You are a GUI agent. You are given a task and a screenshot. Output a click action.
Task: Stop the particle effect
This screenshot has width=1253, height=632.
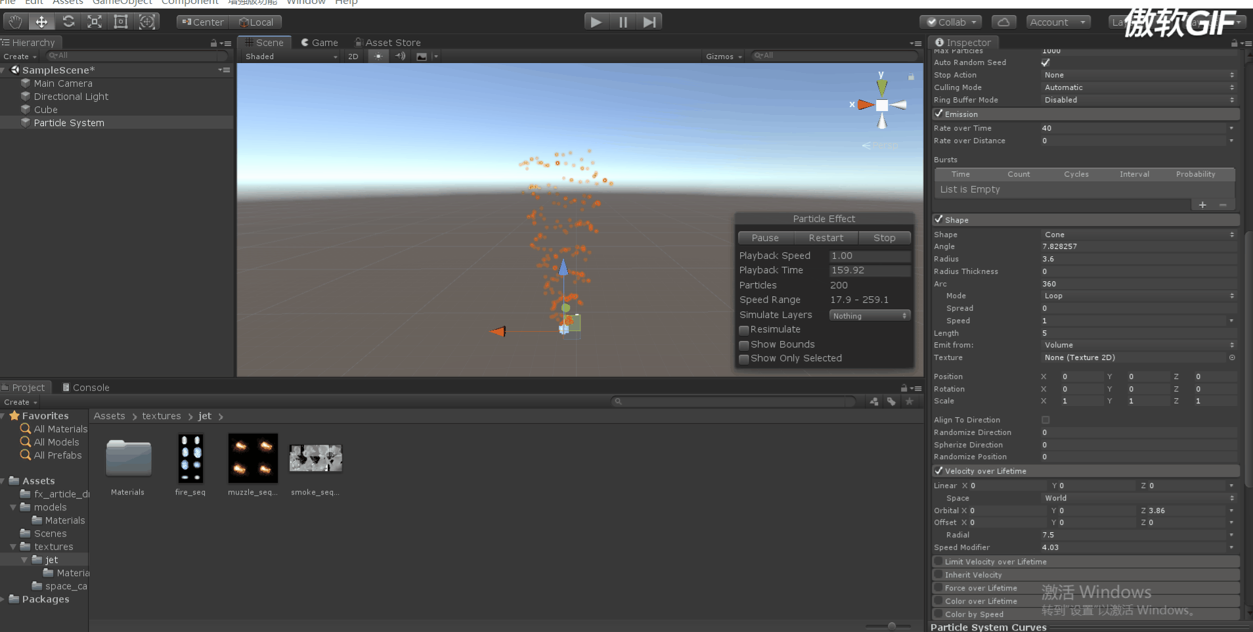click(x=885, y=238)
